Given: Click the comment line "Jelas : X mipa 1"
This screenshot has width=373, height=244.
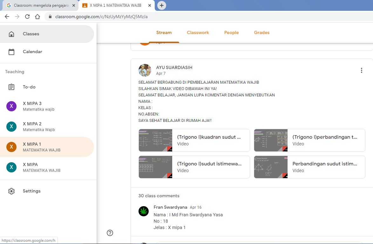Looking at the screenshot, I should pos(170,227).
